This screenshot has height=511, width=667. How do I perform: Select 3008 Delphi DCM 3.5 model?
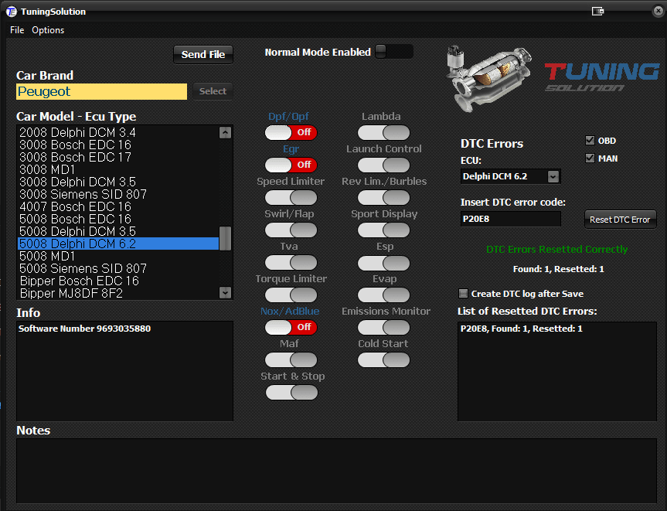tap(118, 182)
